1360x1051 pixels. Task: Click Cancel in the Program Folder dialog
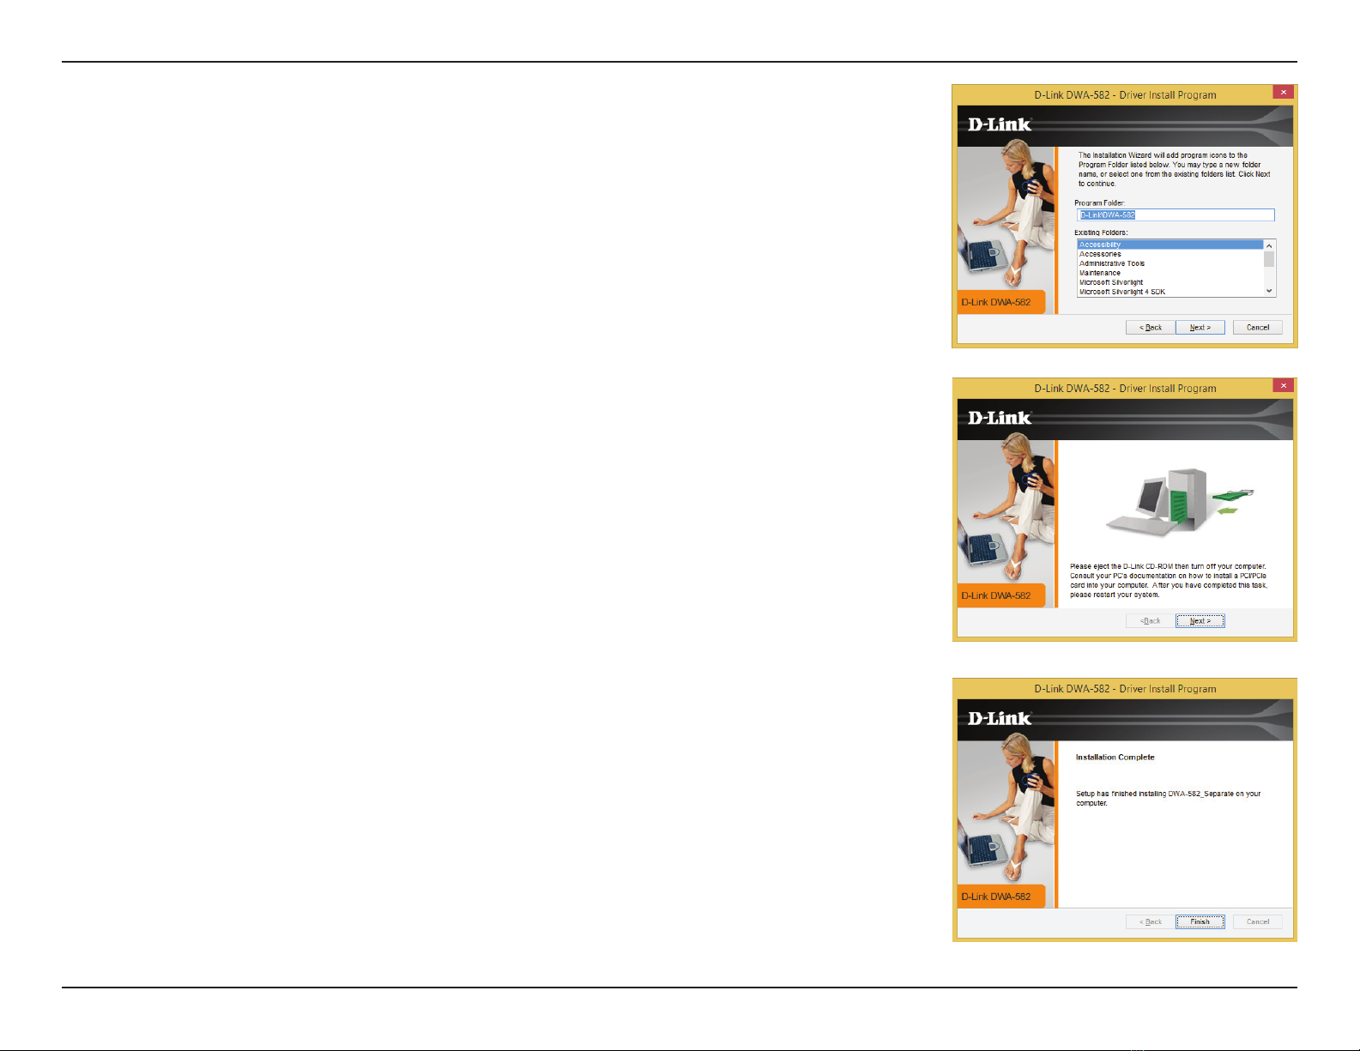pyautogui.click(x=1258, y=328)
